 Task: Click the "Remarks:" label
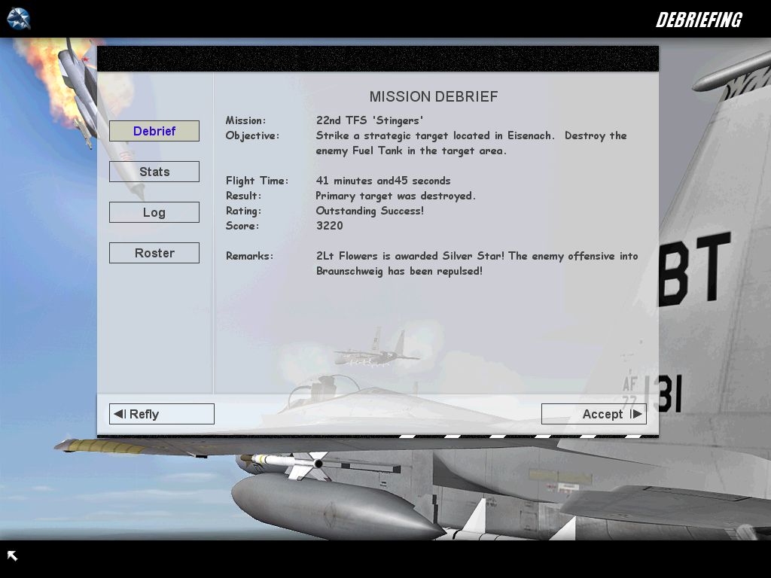click(249, 256)
